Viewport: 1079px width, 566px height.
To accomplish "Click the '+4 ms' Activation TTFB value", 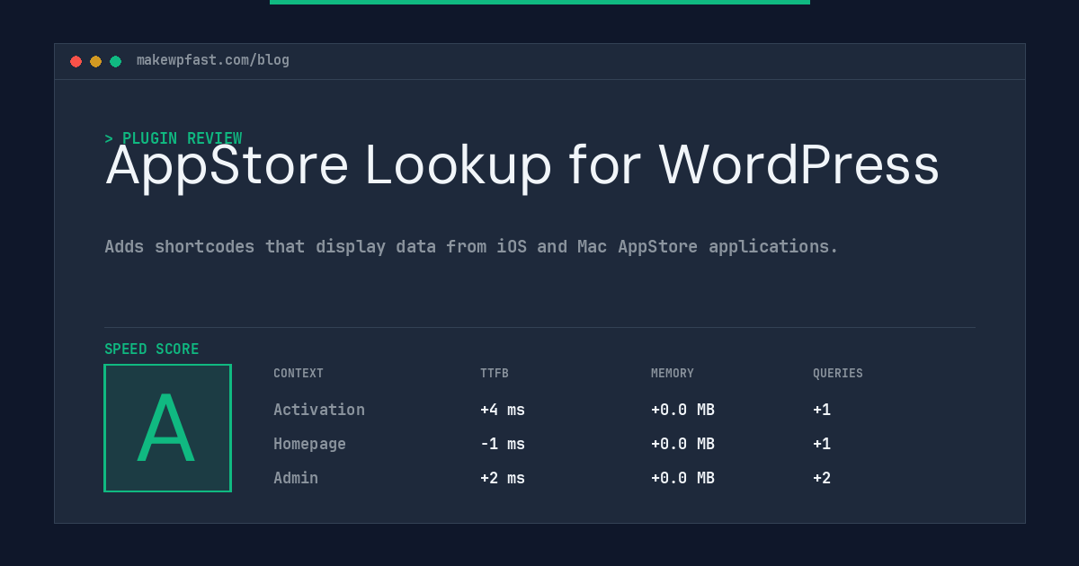I will tap(503, 410).
